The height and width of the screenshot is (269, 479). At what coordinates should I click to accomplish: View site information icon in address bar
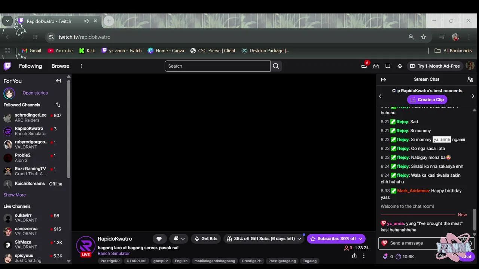pyautogui.click(x=51, y=37)
